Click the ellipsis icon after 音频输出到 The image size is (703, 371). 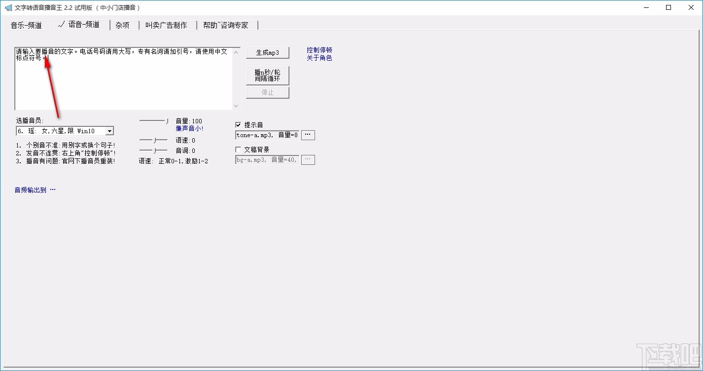point(52,189)
